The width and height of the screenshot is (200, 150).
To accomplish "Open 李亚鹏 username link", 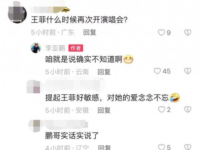I will pyautogui.click(x=55, y=48).
